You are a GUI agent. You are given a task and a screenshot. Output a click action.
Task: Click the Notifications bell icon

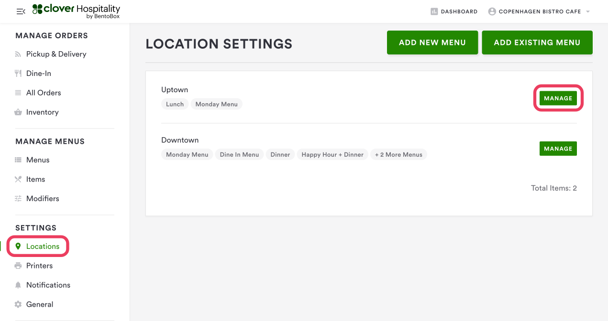pos(18,285)
